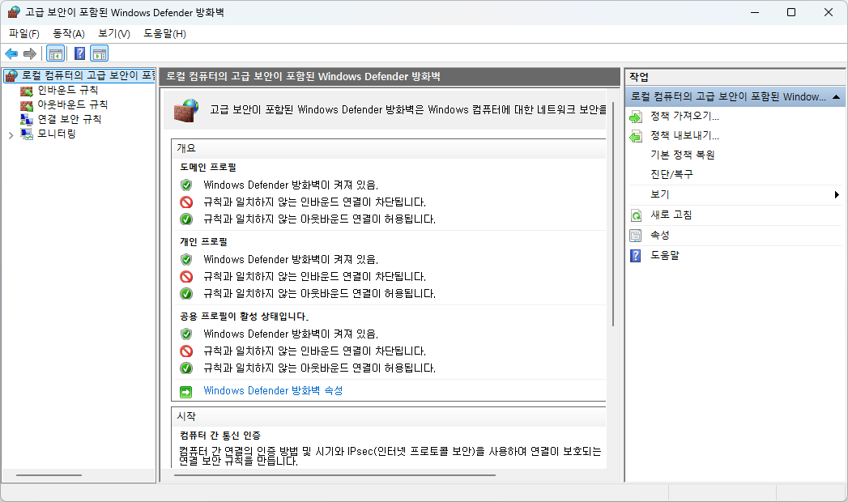848x502 pixels.
Task: Click the Forward arrow toolbar icon
Action: [x=30, y=53]
